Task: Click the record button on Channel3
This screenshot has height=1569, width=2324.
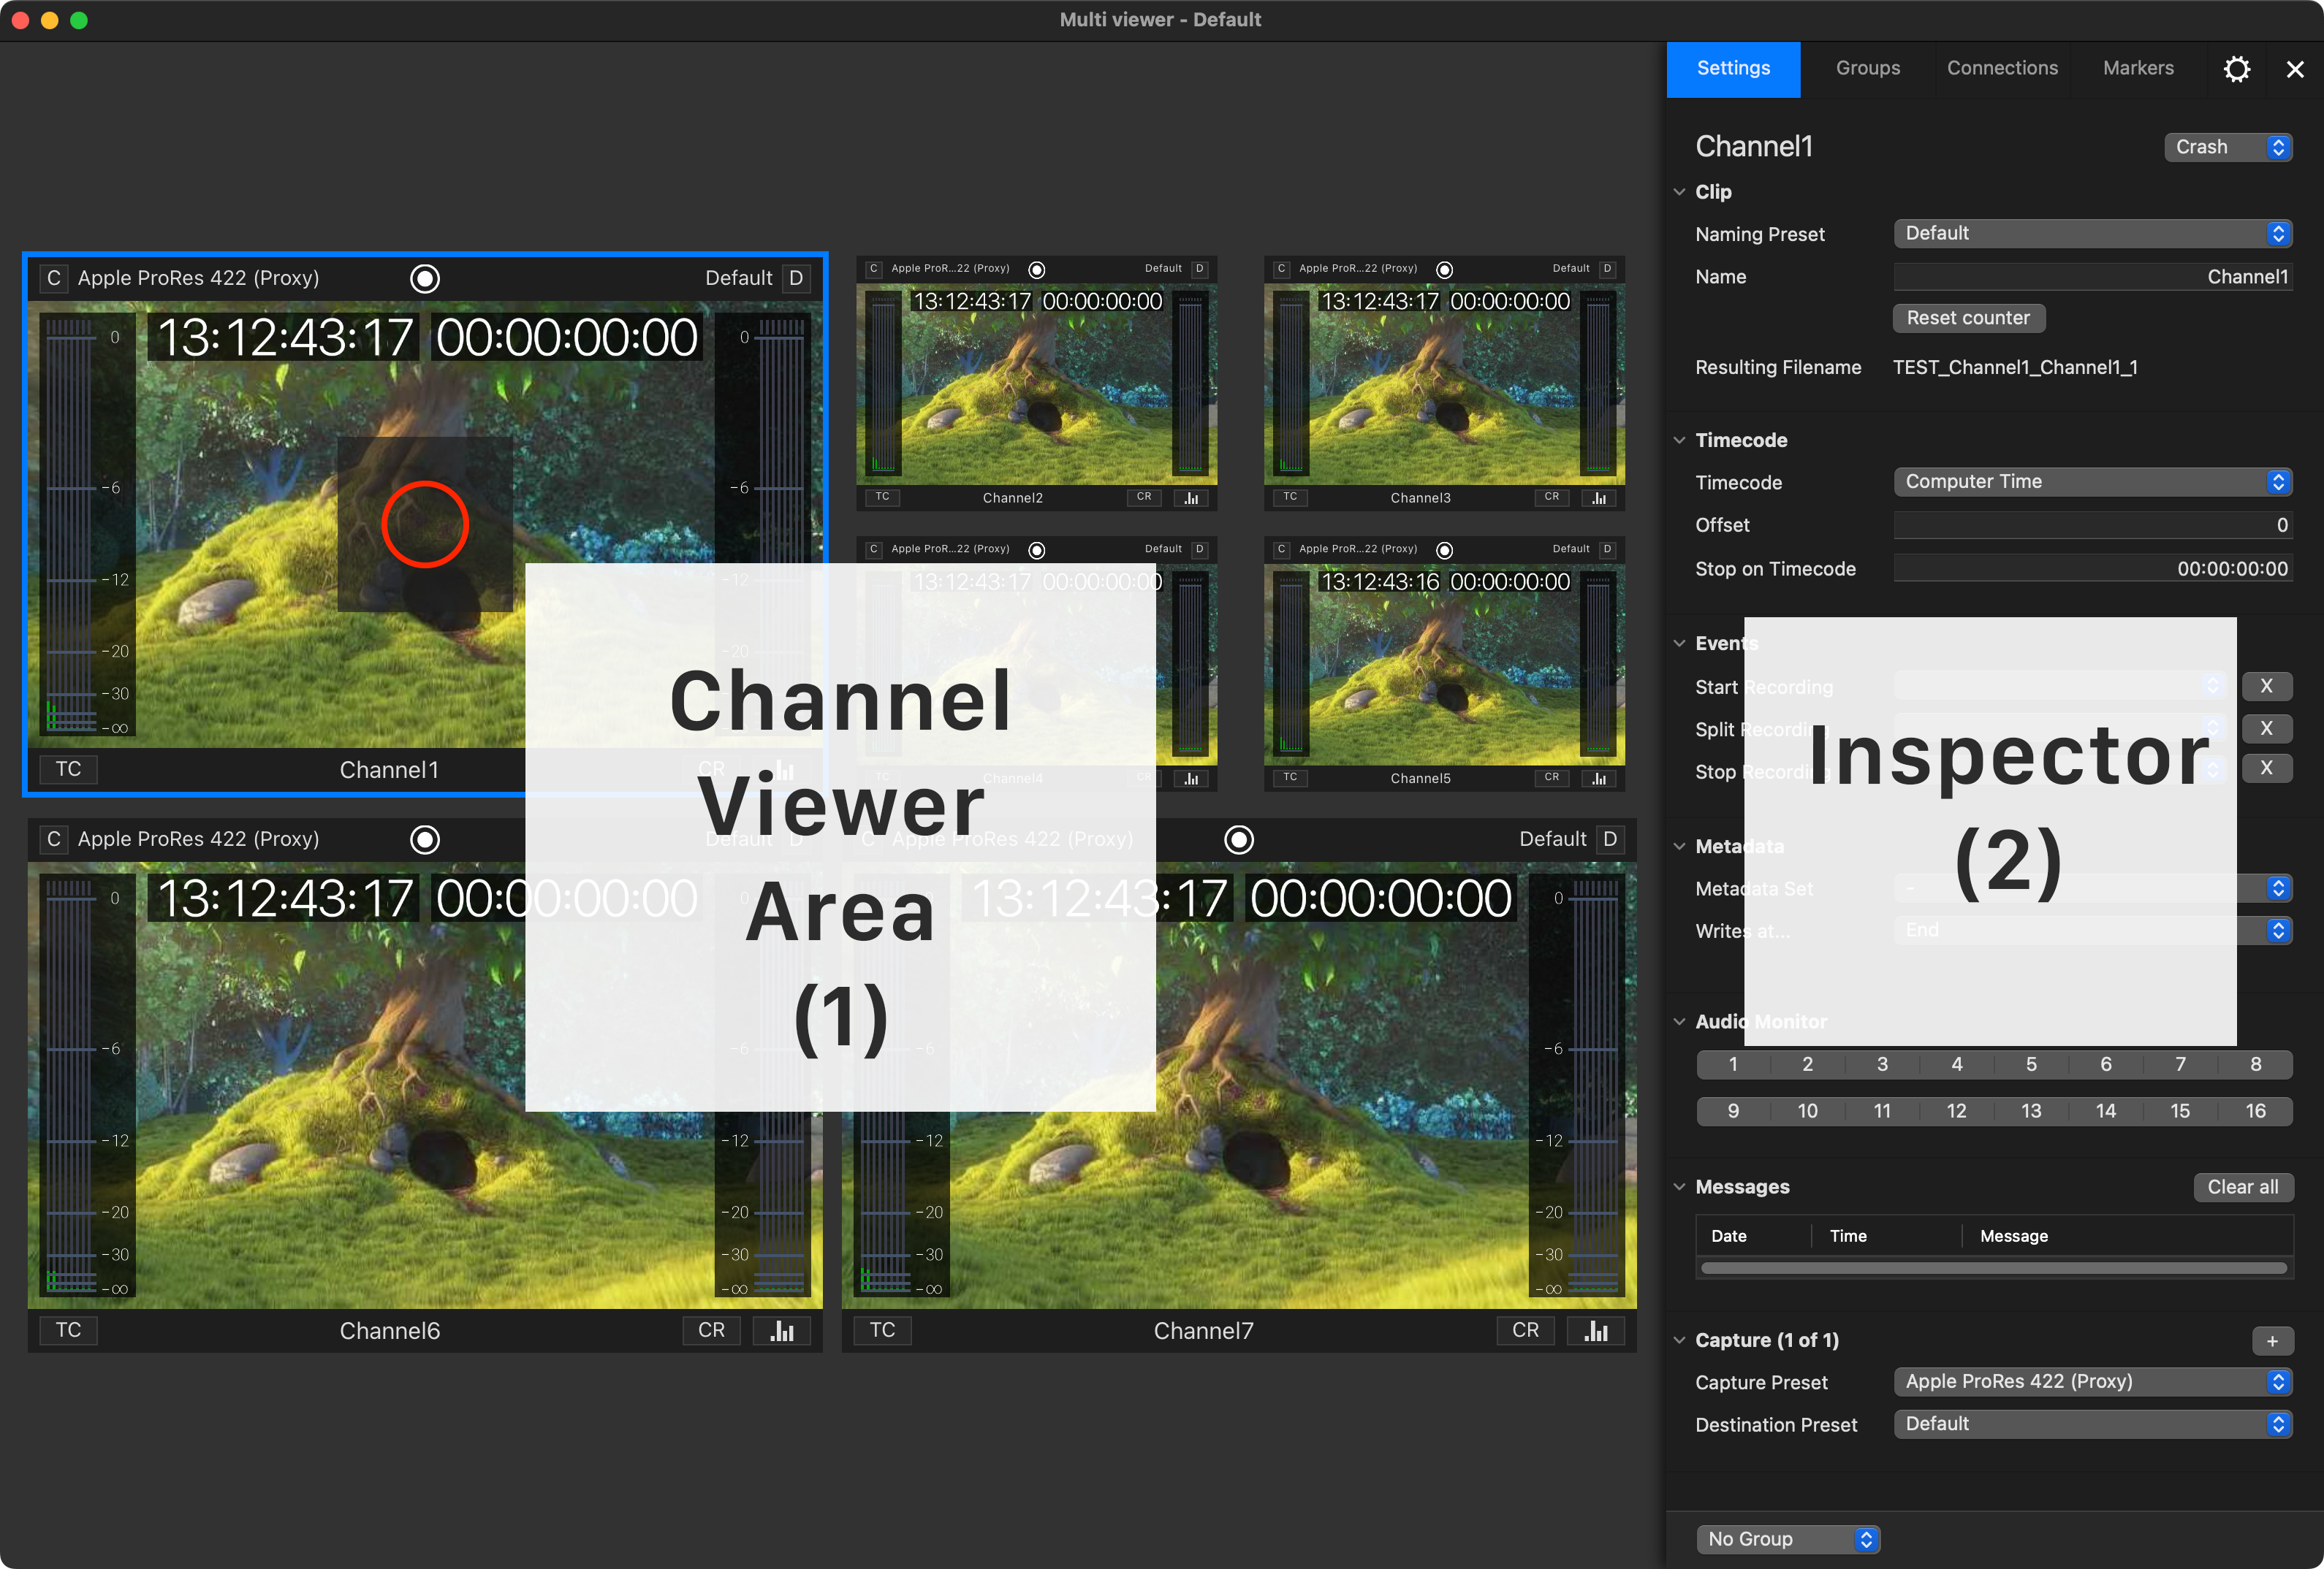Action: tap(1444, 270)
